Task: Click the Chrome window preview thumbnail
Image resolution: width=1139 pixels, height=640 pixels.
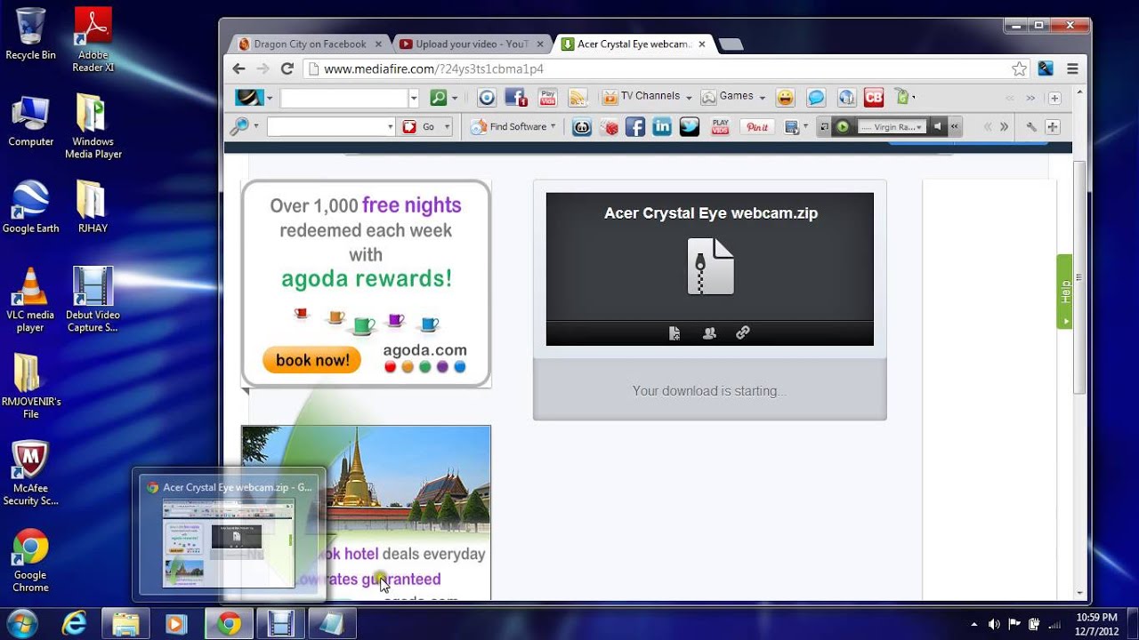Action: 228,543
